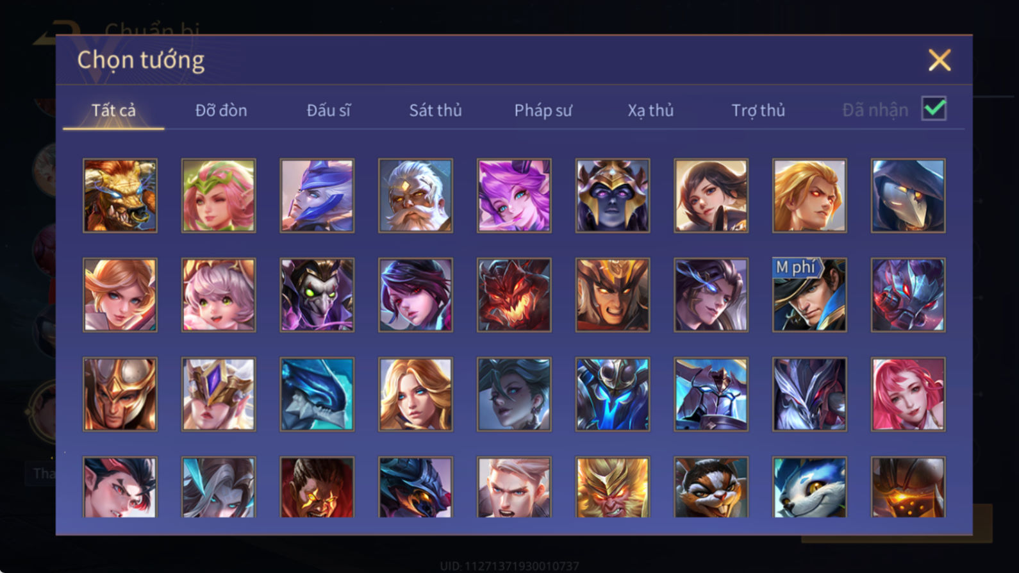Choose the red lava demon hero portrait
1019x573 pixels.
(514, 295)
